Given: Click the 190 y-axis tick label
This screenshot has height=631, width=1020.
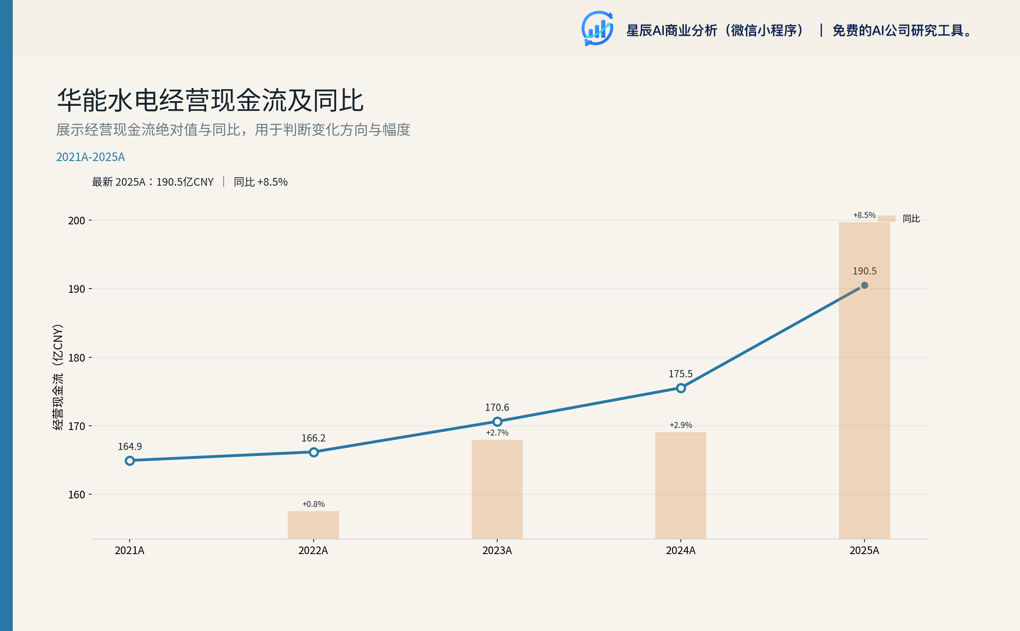Looking at the screenshot, I should point(76,289).
